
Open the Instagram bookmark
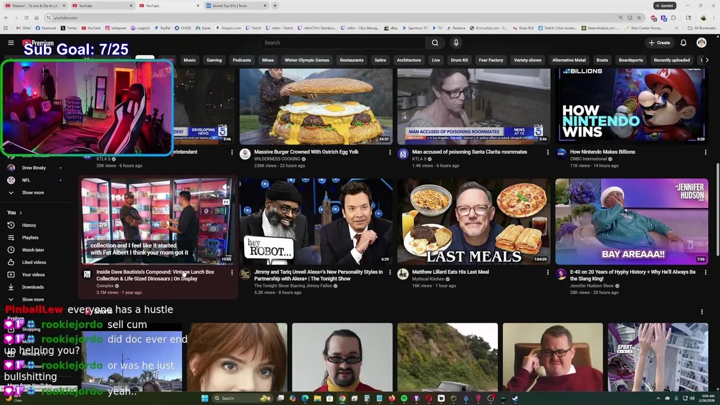click(x=115, y=28)
